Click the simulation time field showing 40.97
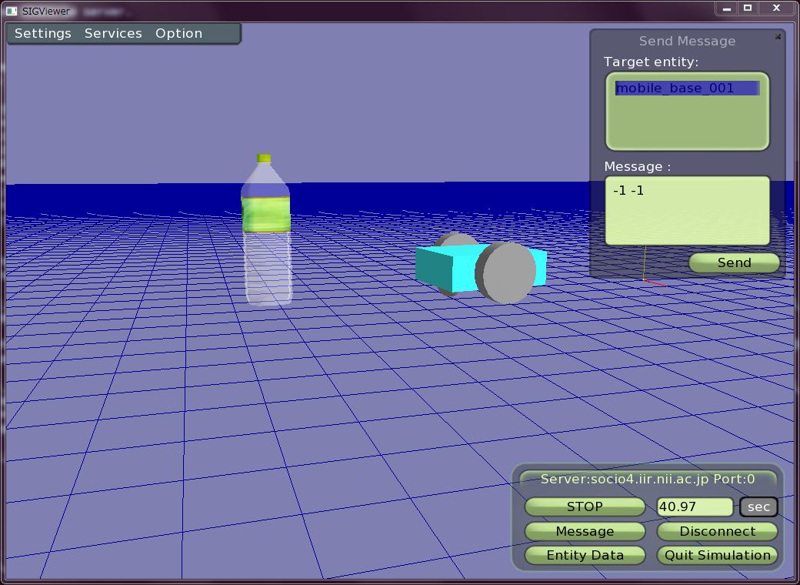The width and height of the screenshot is (800, 585). point(695,507)
